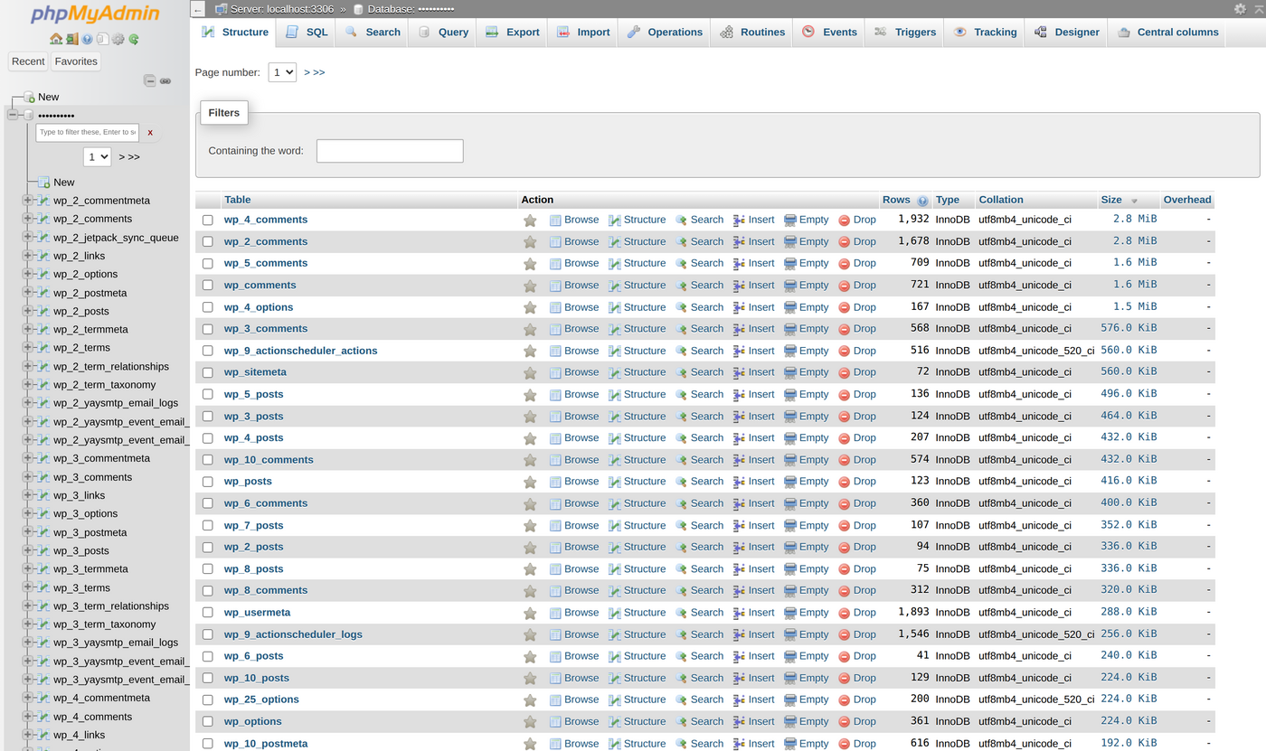Open the Triggers tab
The image size is (1266, 751).
point(905,32)
